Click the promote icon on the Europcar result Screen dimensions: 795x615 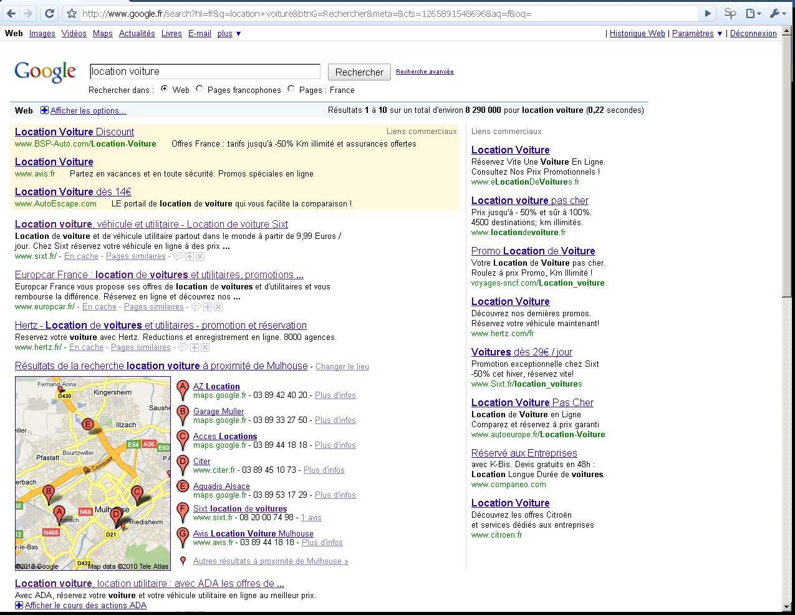pos(207,307)
